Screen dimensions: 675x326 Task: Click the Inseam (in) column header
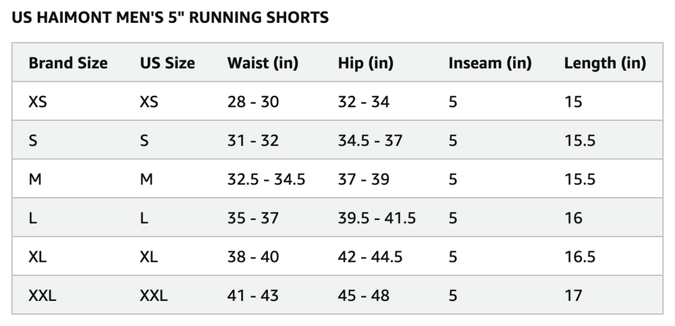point(490,63)
